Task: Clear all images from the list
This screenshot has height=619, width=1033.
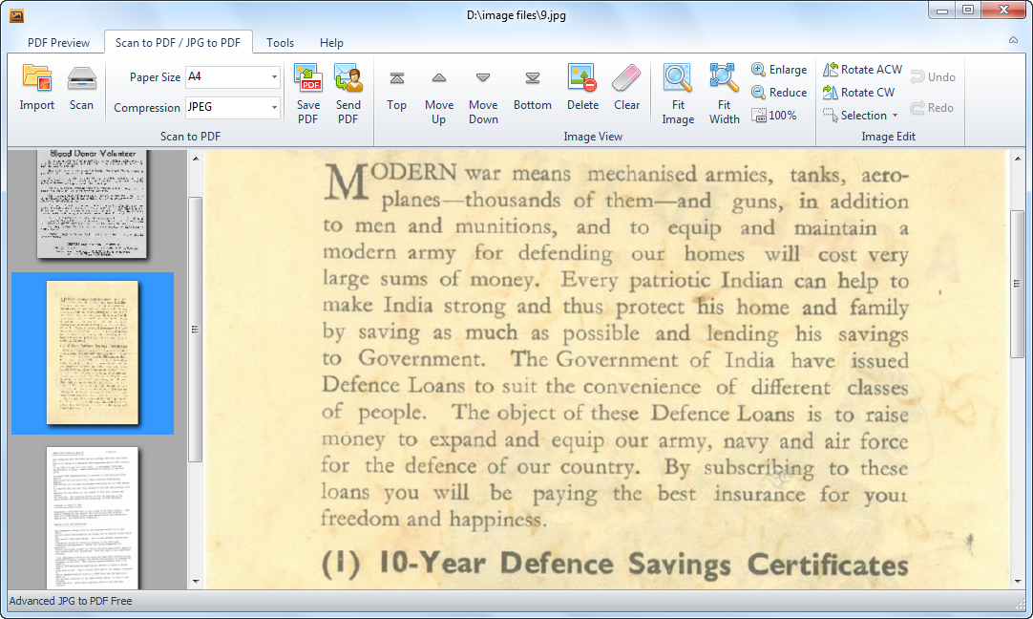Action: pyautogui.click(x=626, y=87)
